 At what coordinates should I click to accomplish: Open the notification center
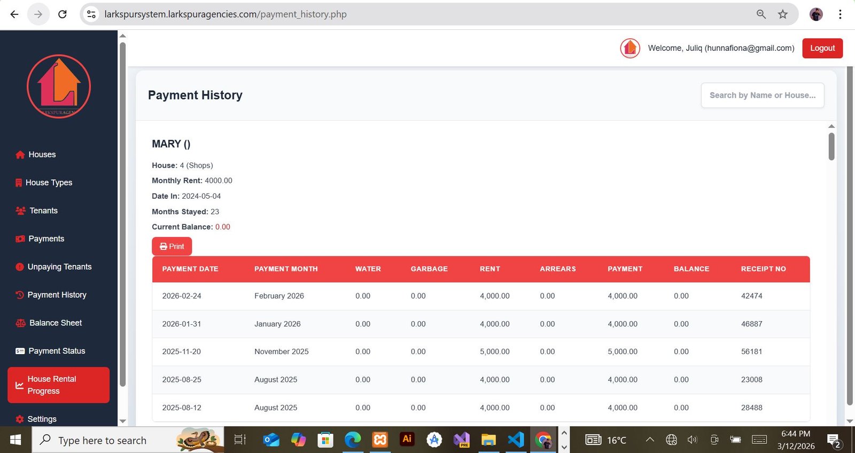point(834,440)
